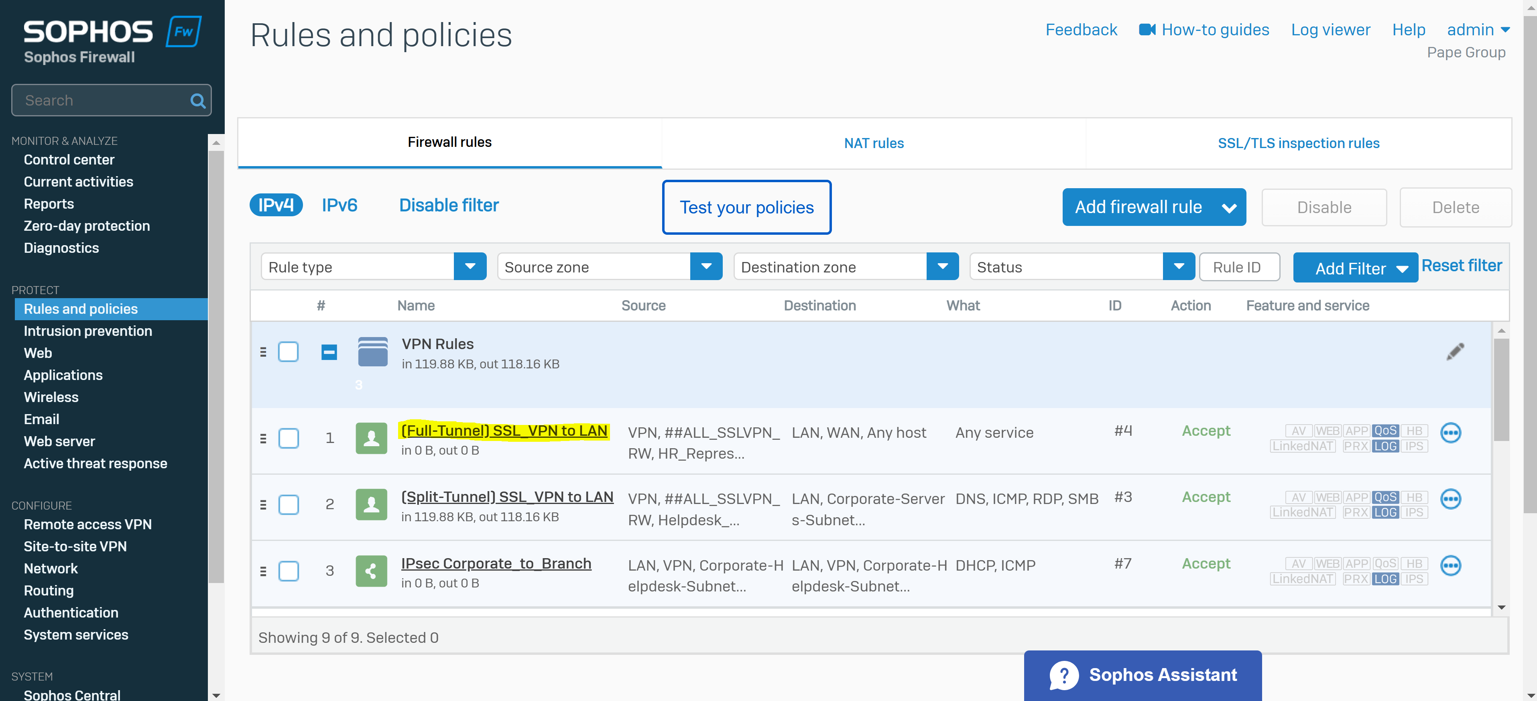Select the VPN Rules group checkbox
This screenshot has height=701, width=1537.
[x=288, y=352]
